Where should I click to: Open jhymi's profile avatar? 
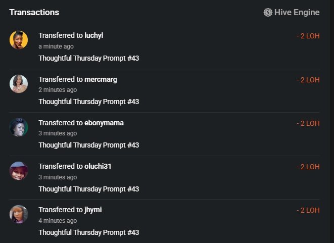click(x=19, y=214)
